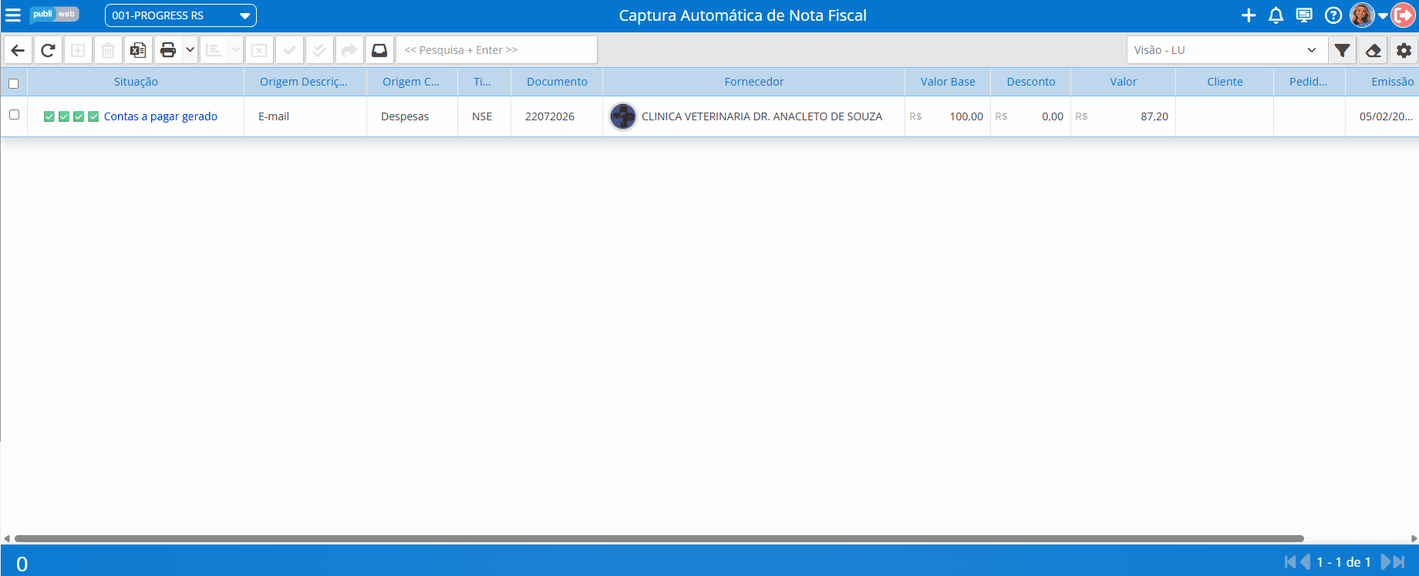The height and width of the screenshot is (576, 1419).
Task: Sort by the Valor Base column header
Action: click(x=948, y=82)
